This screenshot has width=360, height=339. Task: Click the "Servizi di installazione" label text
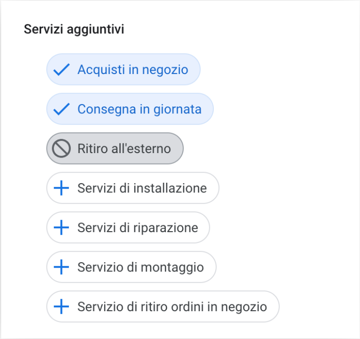coord(142,188)
